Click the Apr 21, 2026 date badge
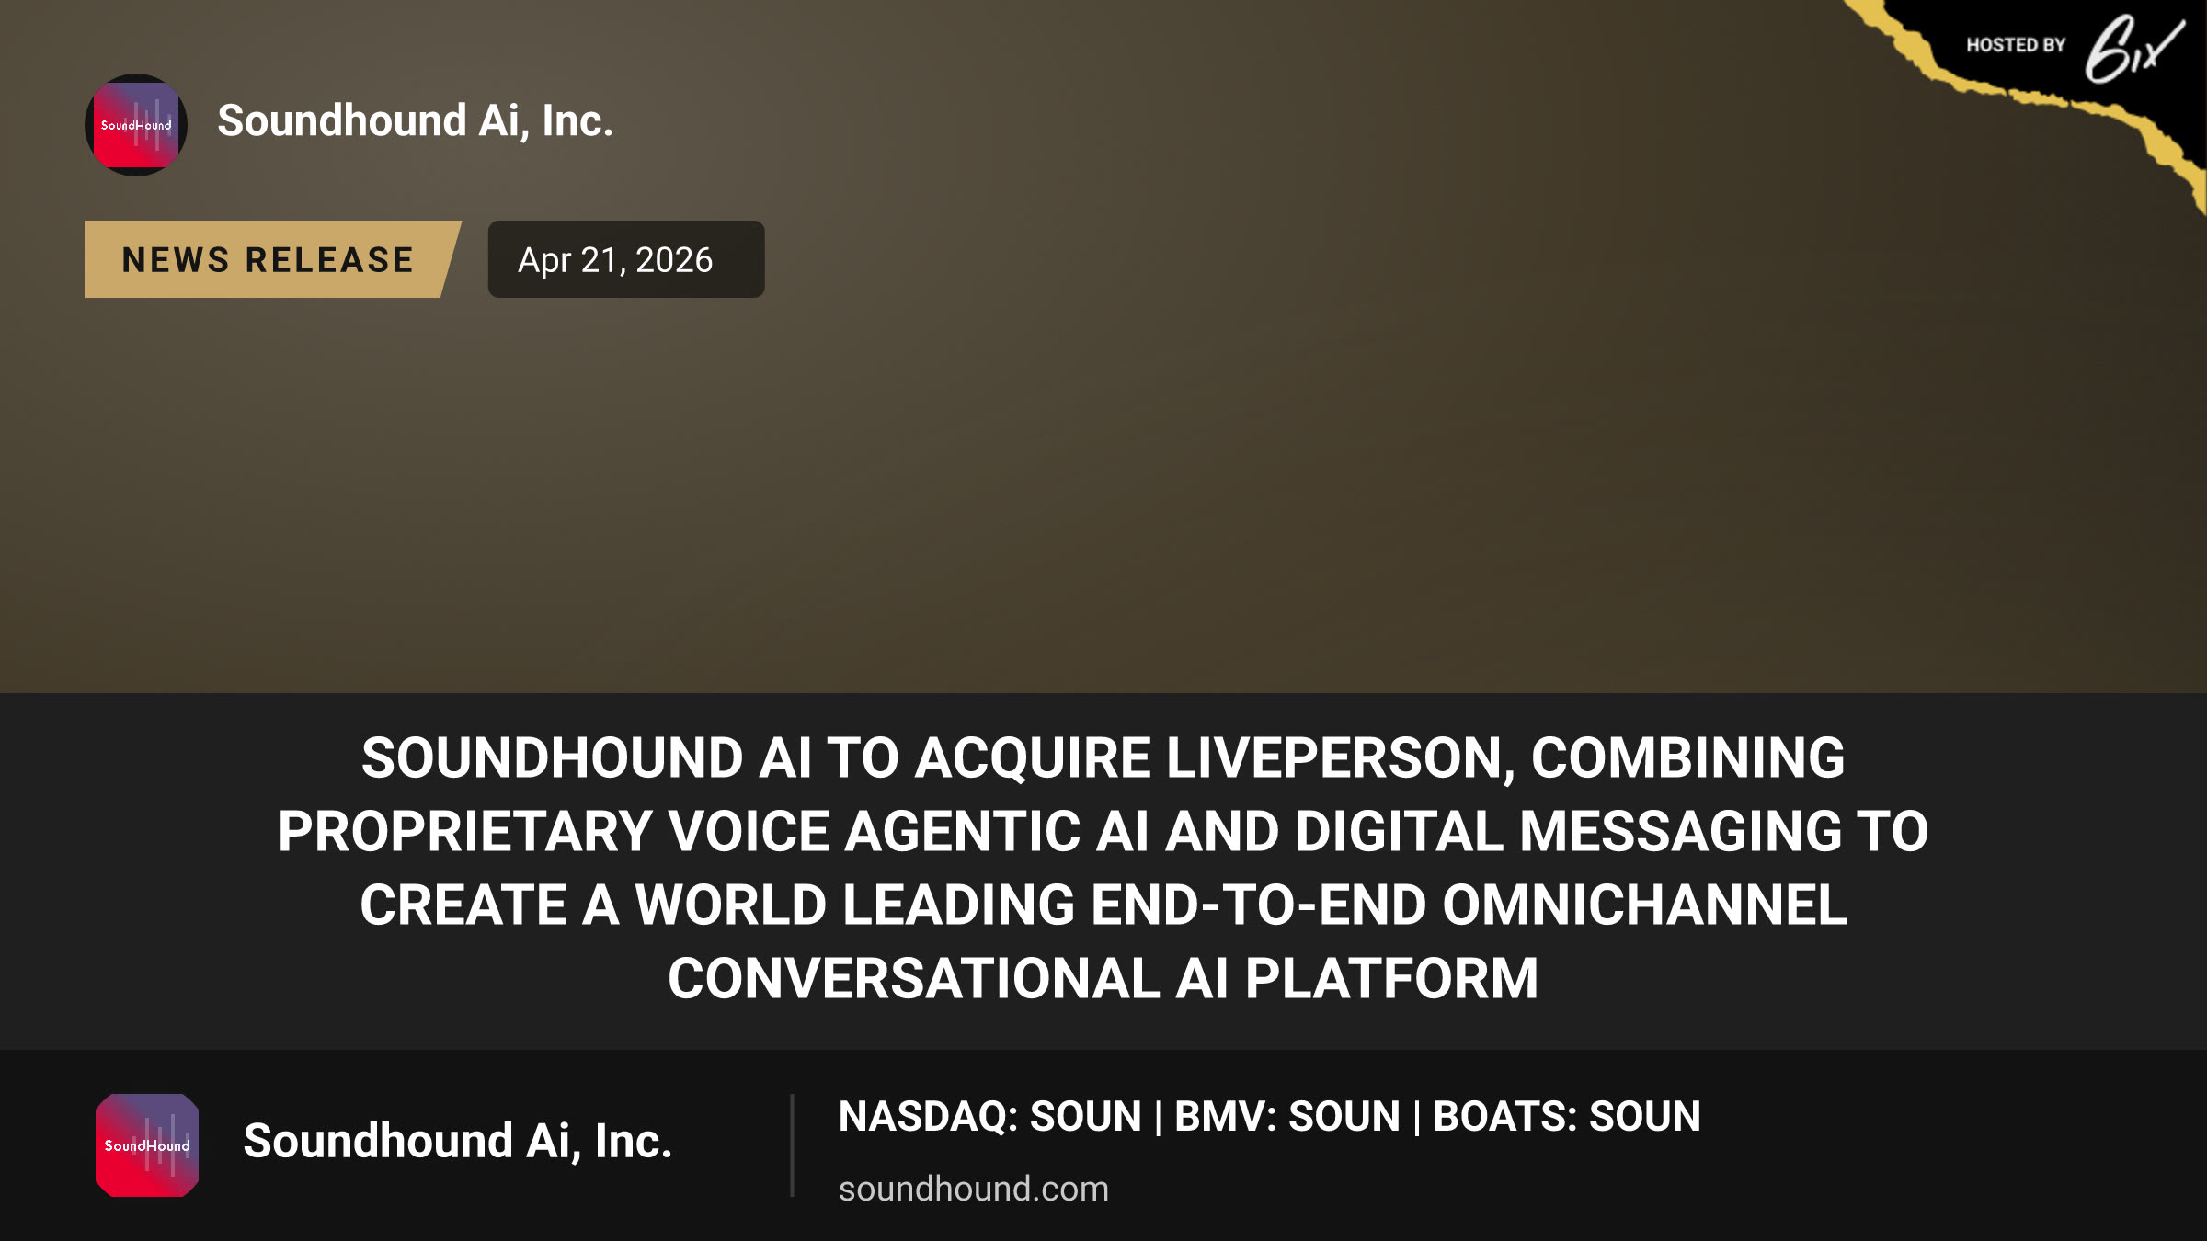2207x1241 pixels. click(626, 259)
